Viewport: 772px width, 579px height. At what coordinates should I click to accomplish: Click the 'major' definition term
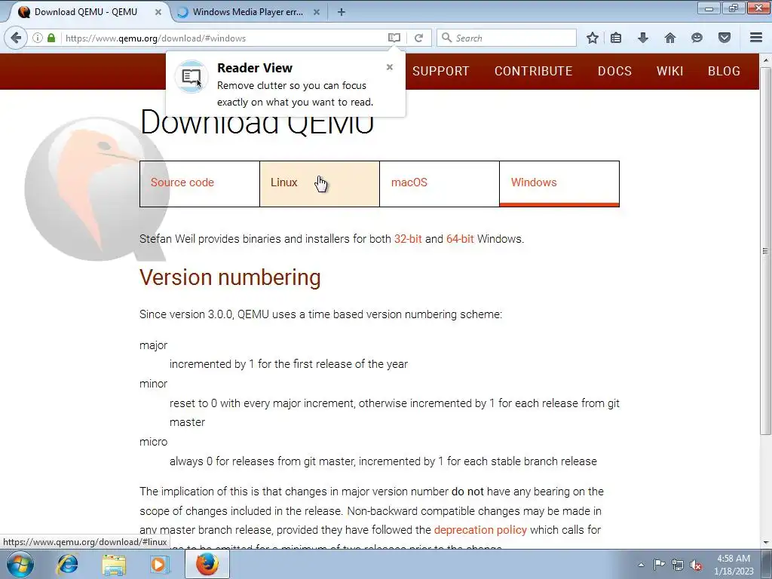coord(153,345)
